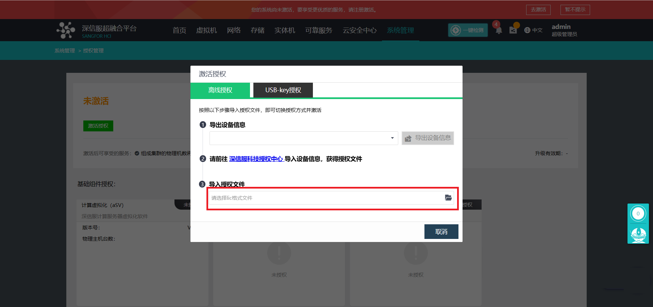Image resolution: width=653 pixels, height=307 pixels.
Task: Open the 系统管理 menu
Action: click(400, 30)
